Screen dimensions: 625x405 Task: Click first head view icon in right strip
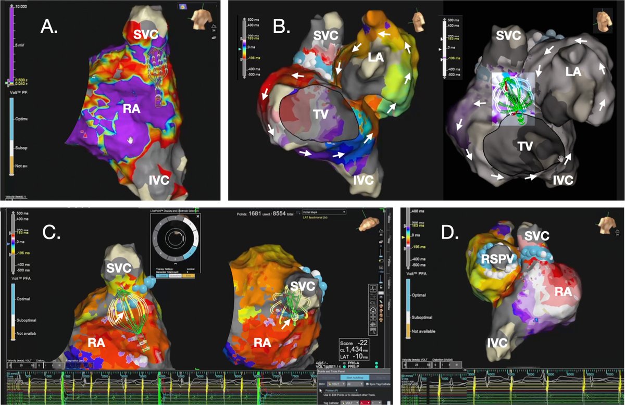381,306
